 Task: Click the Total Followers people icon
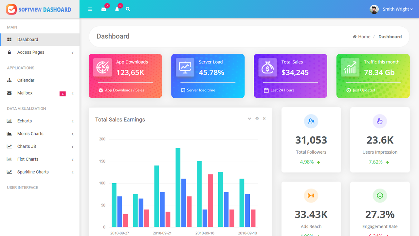pos(311,121)
